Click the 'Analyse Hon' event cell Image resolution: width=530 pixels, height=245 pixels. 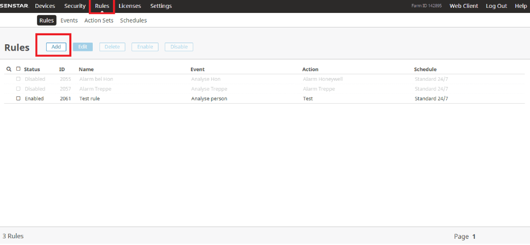pyautogui.click(x=206, y=79)
